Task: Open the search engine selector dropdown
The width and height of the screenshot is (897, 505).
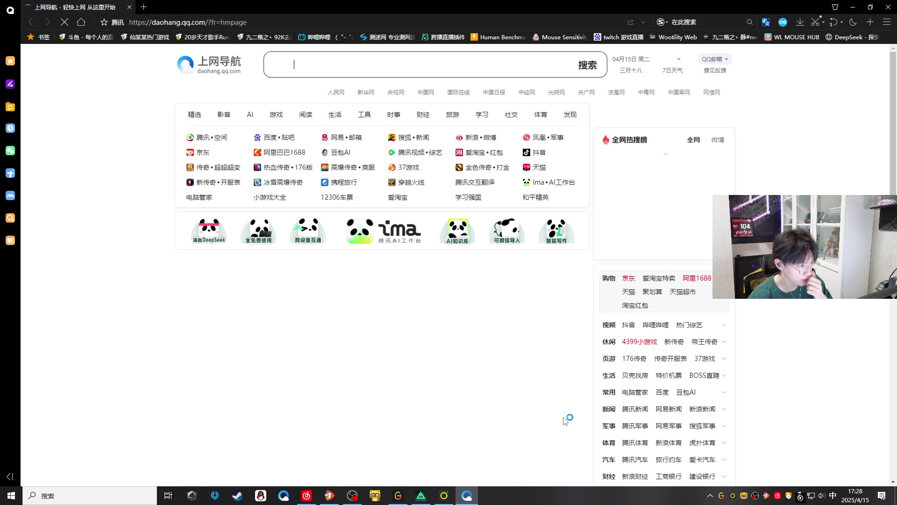Action: tap(662, 22)
